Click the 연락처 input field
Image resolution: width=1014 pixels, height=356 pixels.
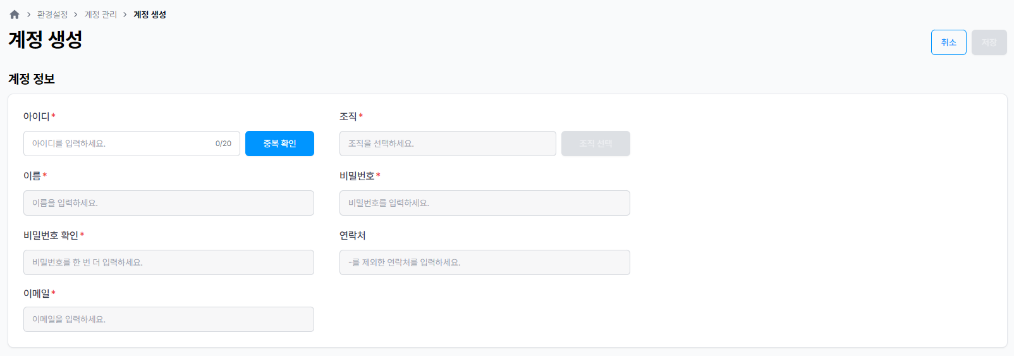(484, 262)
